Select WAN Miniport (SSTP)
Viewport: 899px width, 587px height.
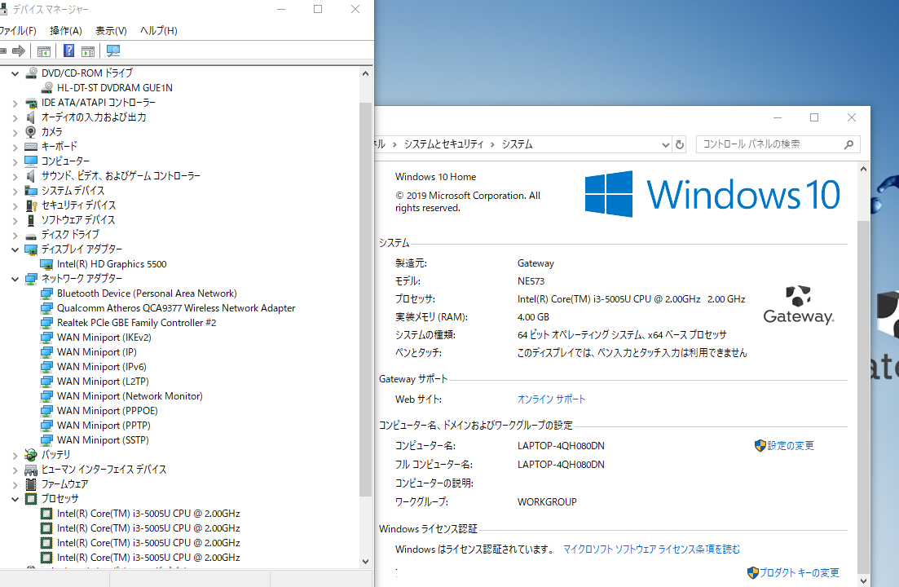pos(103,440)
